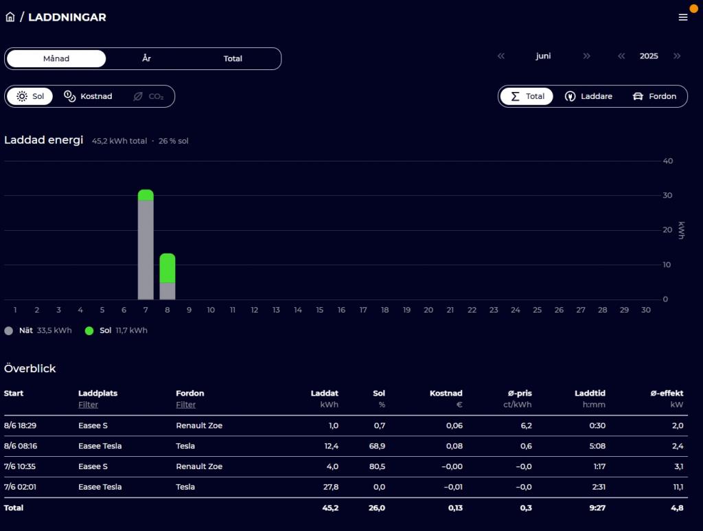Advance to next month using right chevrons
This screenshot has height=531, width=703.
point(586,56)
